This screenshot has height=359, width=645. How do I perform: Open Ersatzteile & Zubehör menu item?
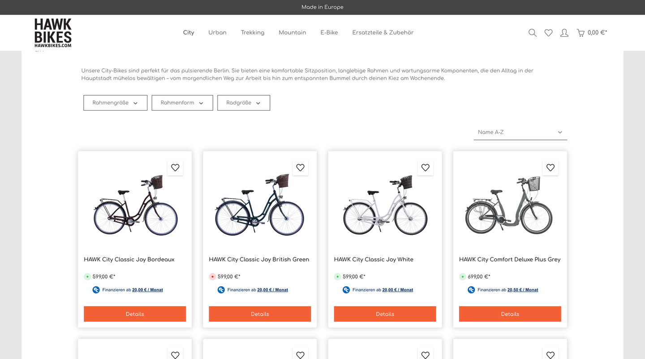point(383,33)
